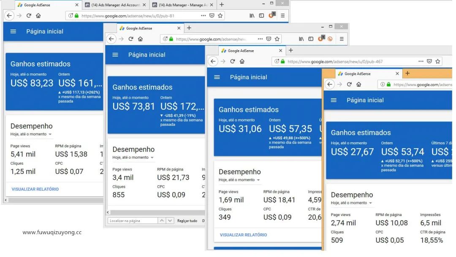The width and height of the screenshot is (456, 257).
Task: Find previous match arrow in find bar
Action: pos(162,221)
